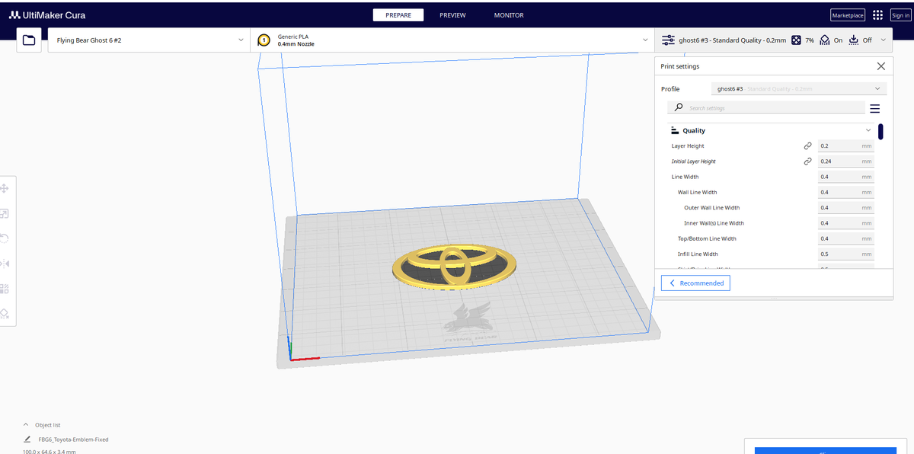The width and height of the screenshot is (914, 454).
Task: Switch to Recommended settings
Action: tap(695, 283)
